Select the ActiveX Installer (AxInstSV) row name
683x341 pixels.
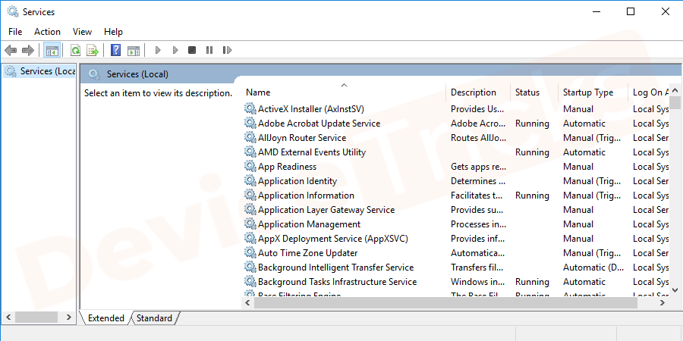pos(311,108)
